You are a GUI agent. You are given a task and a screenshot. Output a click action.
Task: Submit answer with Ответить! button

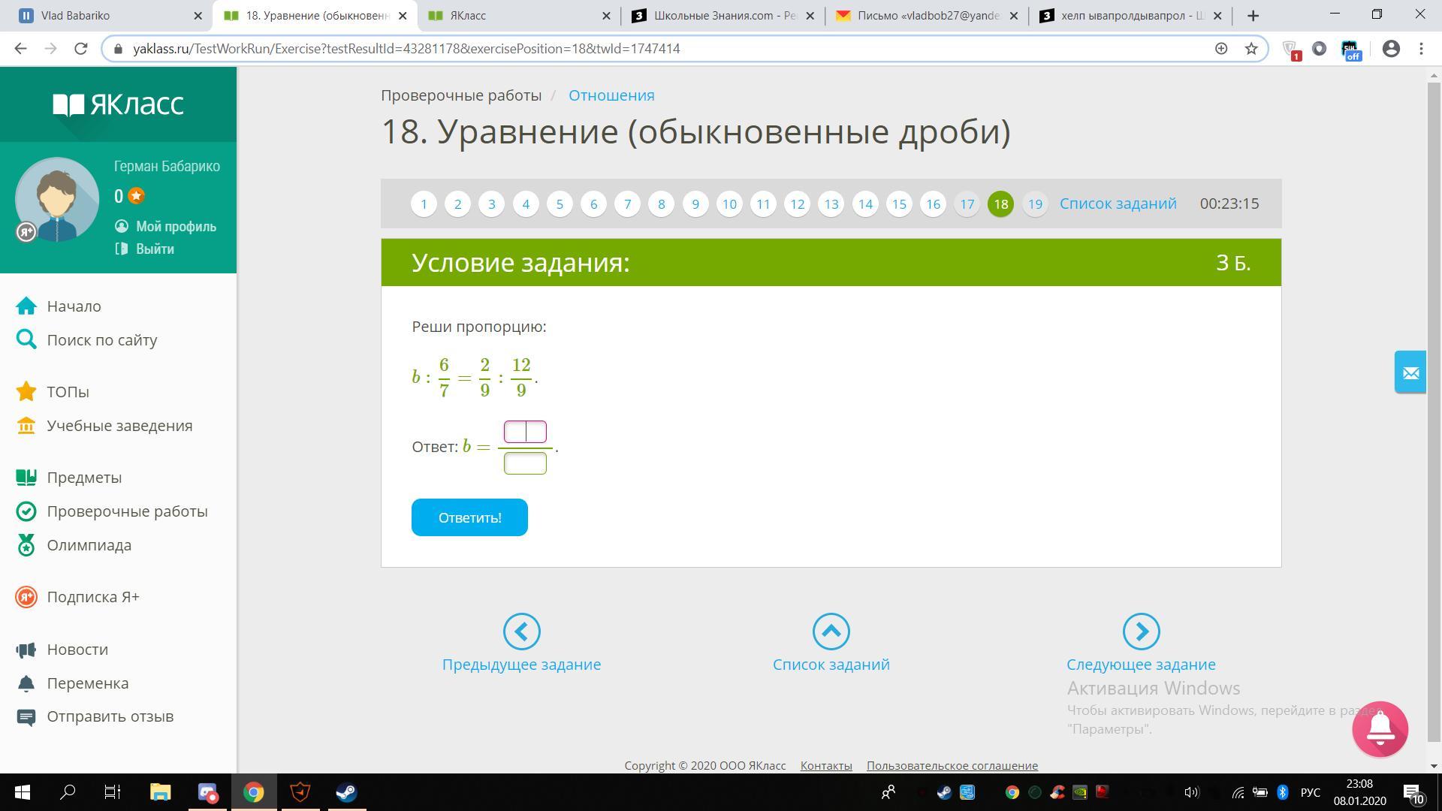coord(469,517)
